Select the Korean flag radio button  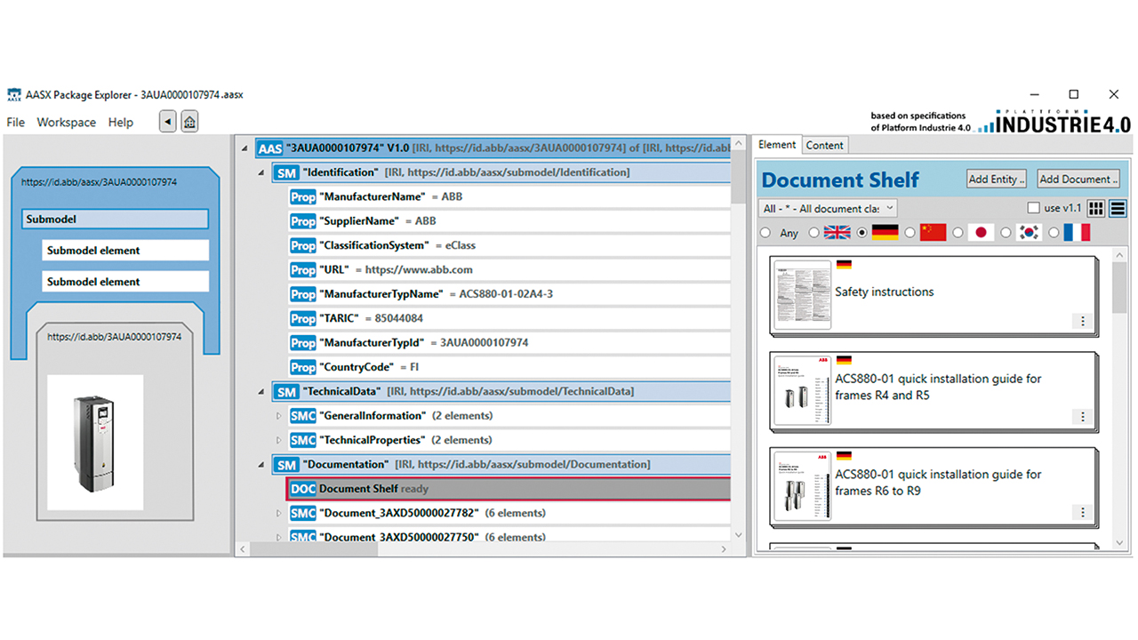pyautogui.click(x=1006, y=233)
